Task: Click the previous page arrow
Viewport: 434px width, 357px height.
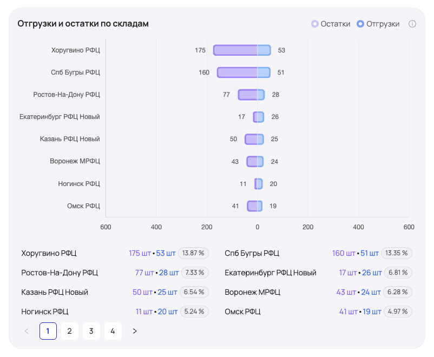Action: click(27, 331)
